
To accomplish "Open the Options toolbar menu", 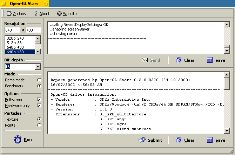I will click(x=16, y=14).
